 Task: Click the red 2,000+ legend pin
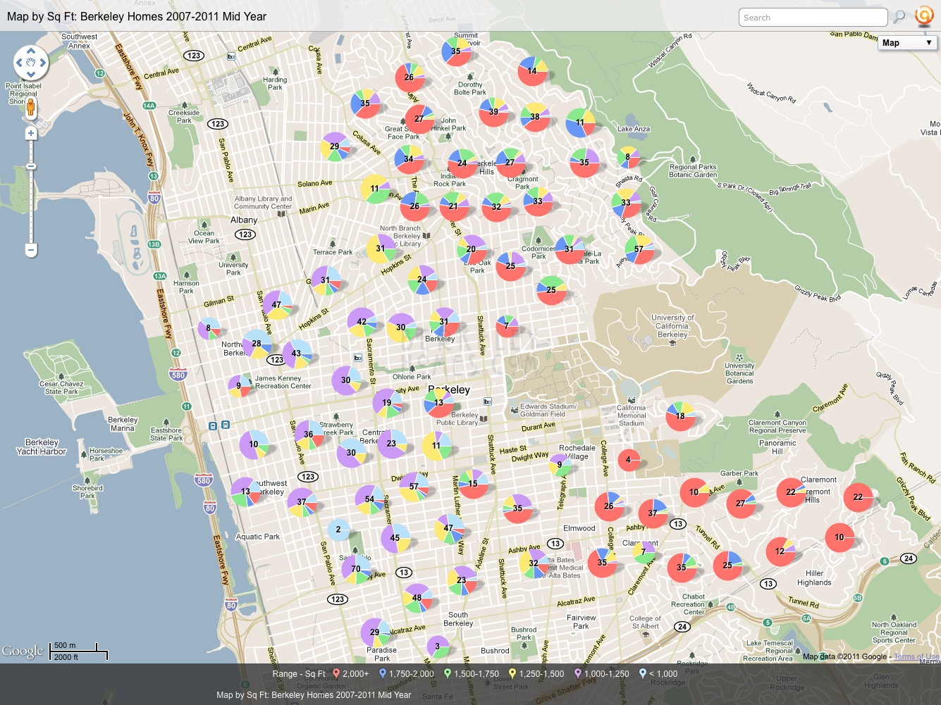click(x=336, y=673)
